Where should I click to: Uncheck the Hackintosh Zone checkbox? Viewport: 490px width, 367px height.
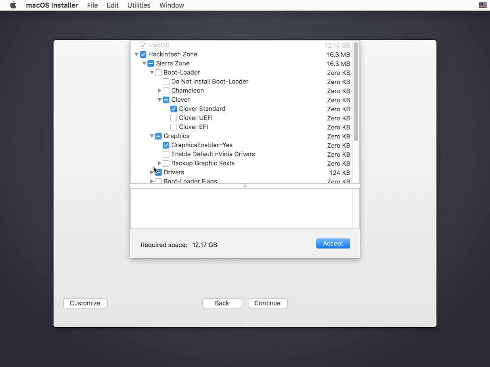[x=143, y=54]
